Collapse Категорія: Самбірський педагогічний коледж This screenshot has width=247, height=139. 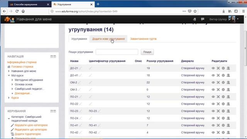click(9, 119)
